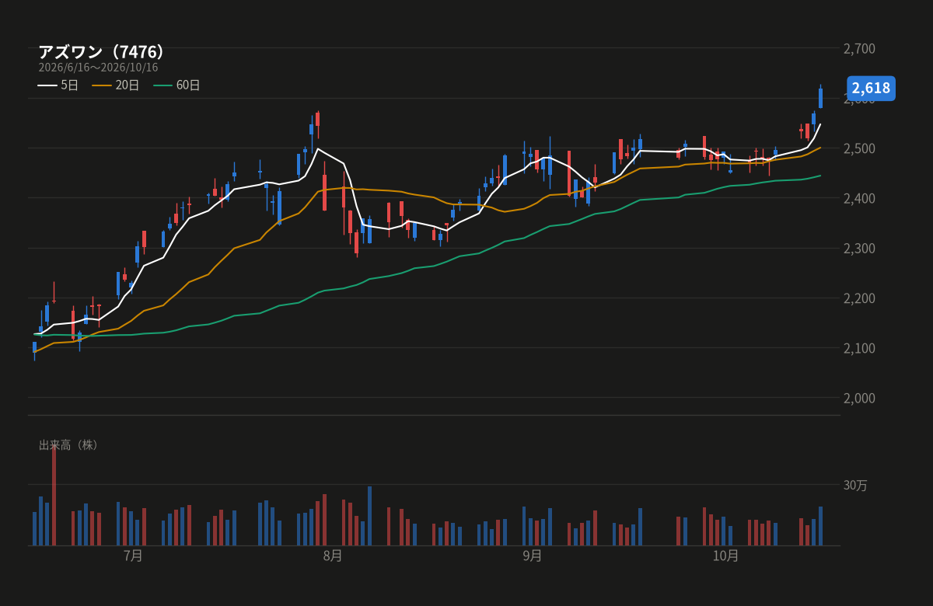Click the 2,400 price axis label
The image size is (933, 606).
tap(859, 199)
